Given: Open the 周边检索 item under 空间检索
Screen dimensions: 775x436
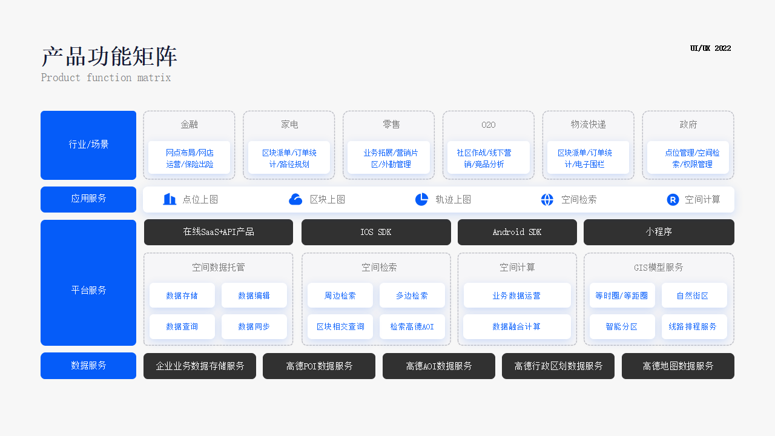Looking at the screenshot, I should 340,296.
